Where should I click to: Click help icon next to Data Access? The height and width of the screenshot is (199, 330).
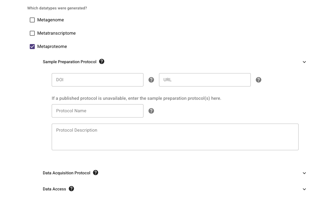(71, 189)
